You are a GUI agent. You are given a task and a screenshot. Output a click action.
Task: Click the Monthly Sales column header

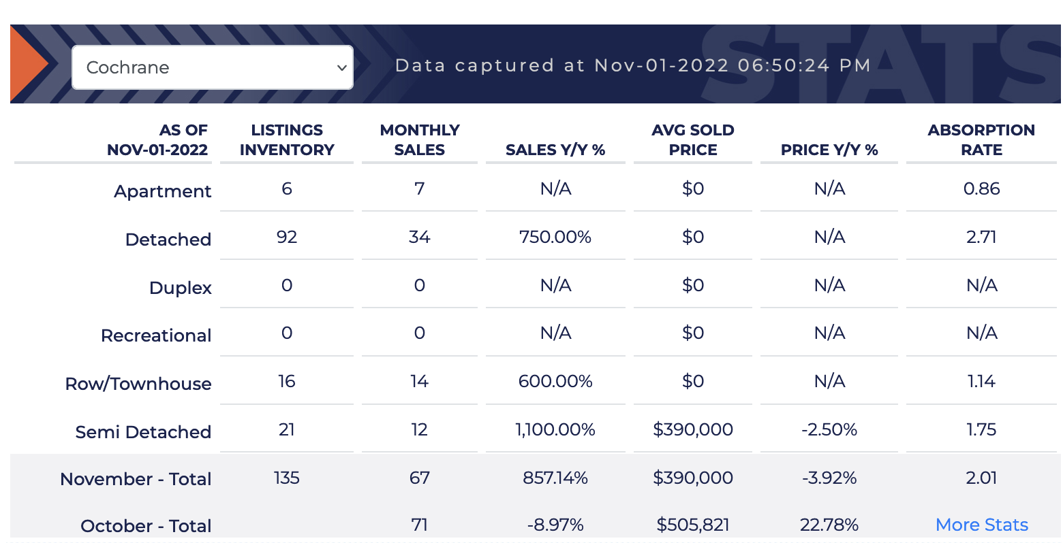420,140
